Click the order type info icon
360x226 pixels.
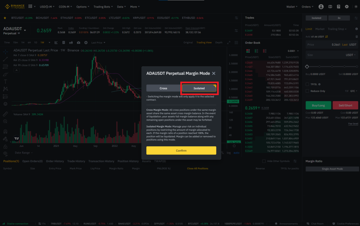coord(356,29)
